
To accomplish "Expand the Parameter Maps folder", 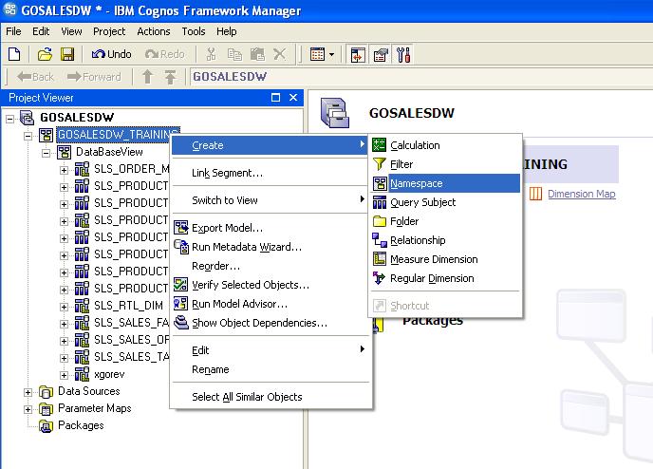I will point(28,409).
